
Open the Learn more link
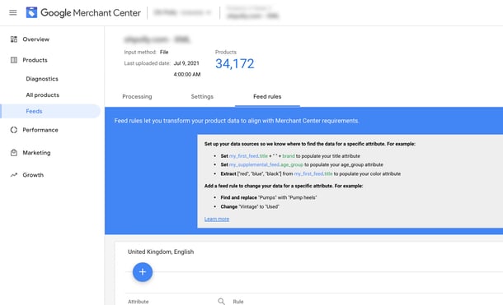217,219
